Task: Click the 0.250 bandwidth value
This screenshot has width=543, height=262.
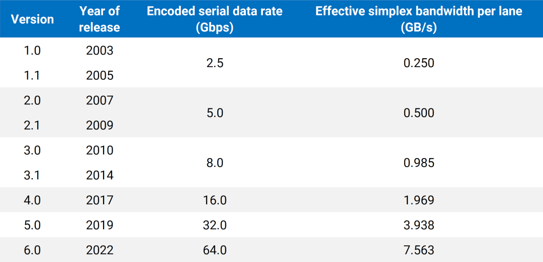Action: click(x=419, y=63)
